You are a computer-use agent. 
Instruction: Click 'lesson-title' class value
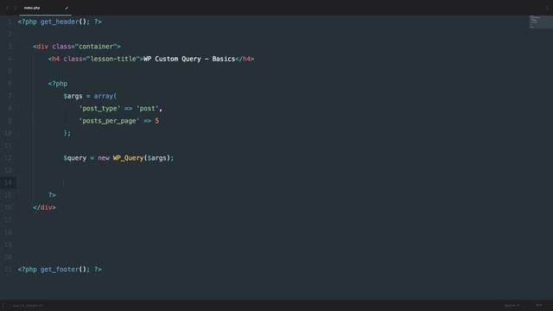coord(113,59)
